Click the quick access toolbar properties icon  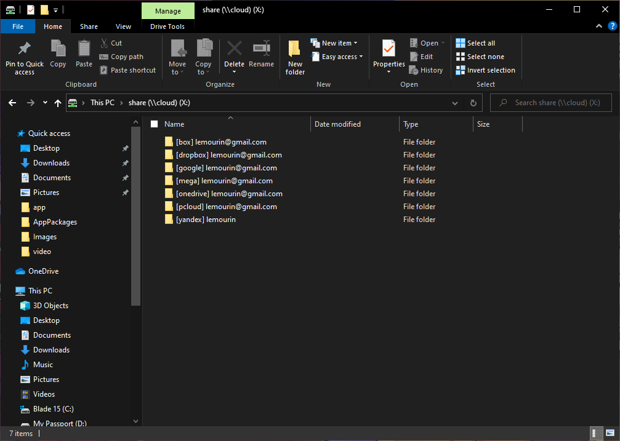[30, 9]
